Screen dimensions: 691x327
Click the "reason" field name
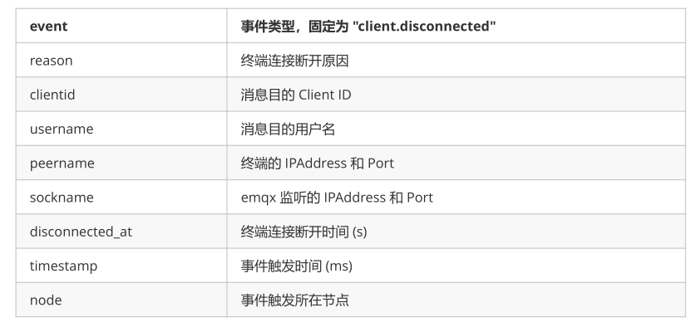51,61
